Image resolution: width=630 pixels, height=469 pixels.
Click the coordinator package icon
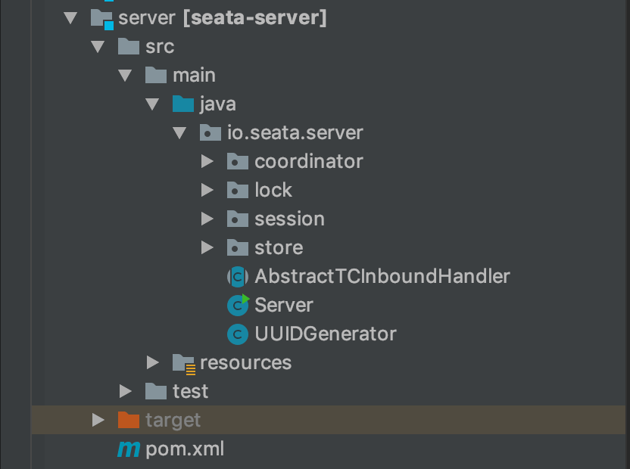[238, 161]
